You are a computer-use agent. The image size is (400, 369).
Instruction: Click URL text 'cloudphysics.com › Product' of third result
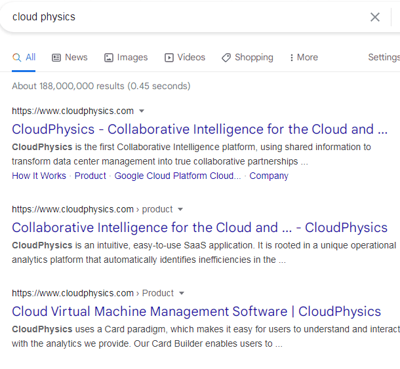[93, 293]
